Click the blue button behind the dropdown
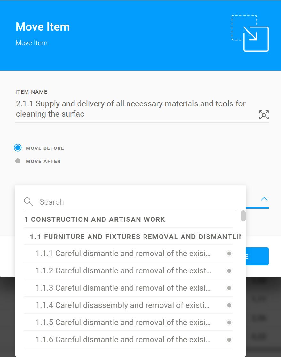Viewport: 281px width, 357px height. coord(257,256)
